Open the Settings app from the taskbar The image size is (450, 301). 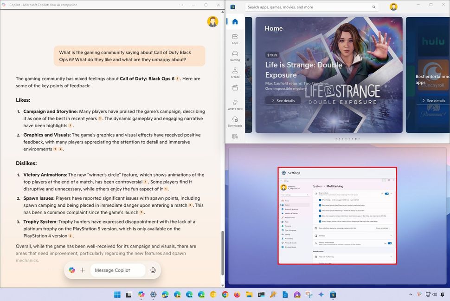pos(153,294)
